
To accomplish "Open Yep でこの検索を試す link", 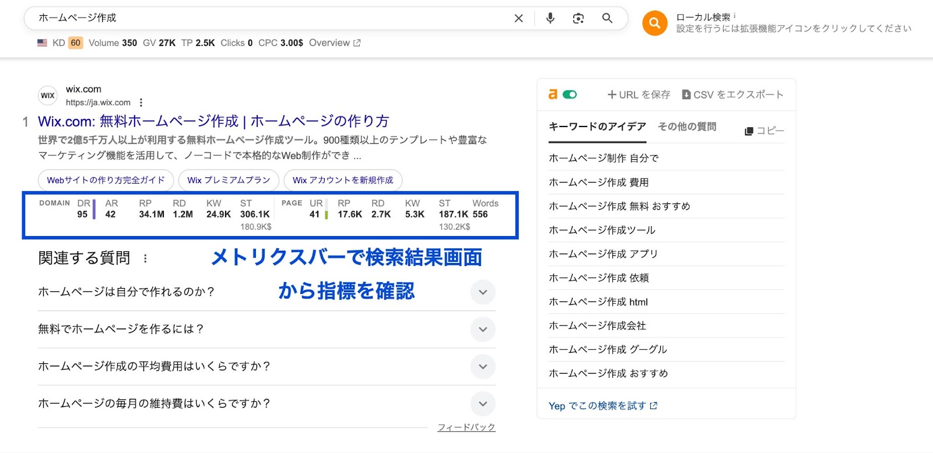I will 603,406.
